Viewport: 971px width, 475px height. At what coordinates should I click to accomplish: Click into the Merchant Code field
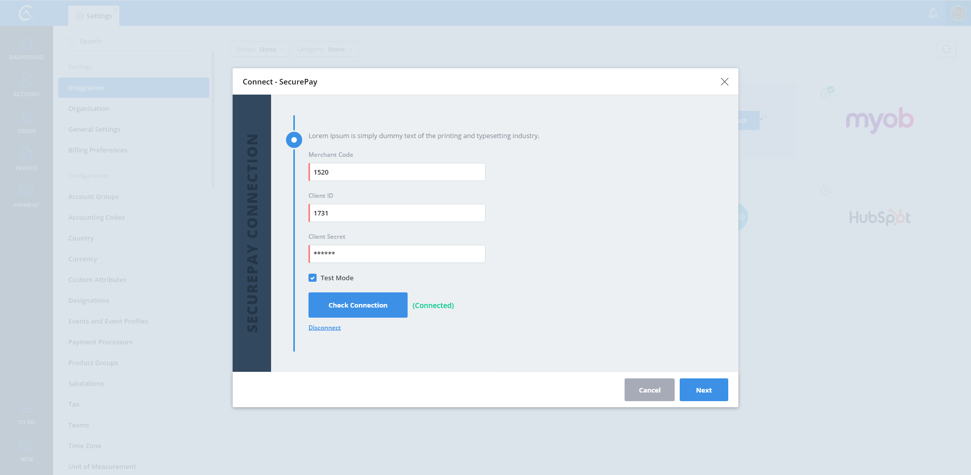(x=397, y=172)
